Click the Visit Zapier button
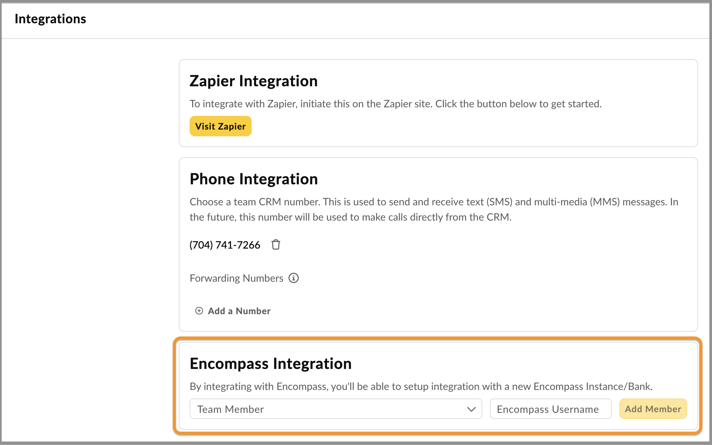712x445 pixels. pyautogui.click(x=220, y=126)
